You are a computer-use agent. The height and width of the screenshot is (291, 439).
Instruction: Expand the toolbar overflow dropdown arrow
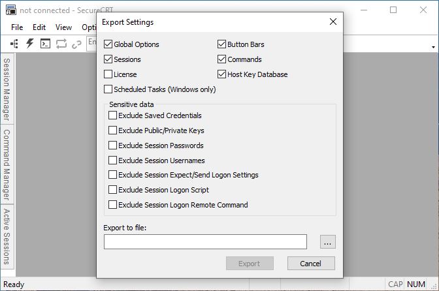pyautogui.click(x=433, y=47)
